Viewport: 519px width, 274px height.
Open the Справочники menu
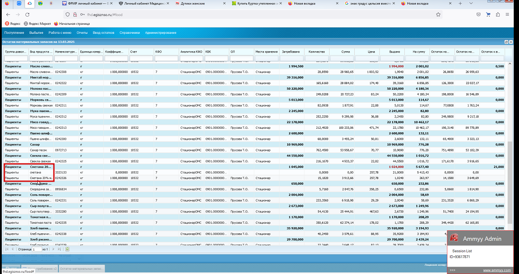(130, 33)
